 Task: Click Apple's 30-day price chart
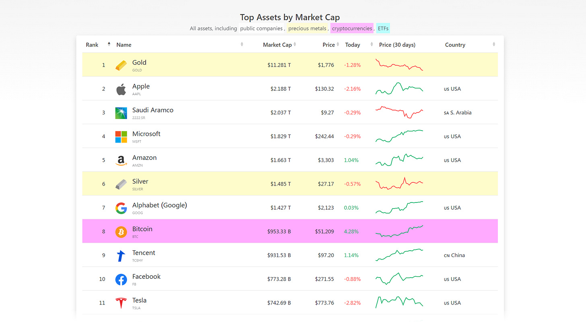pyautogui.click(x=399, y=88)
